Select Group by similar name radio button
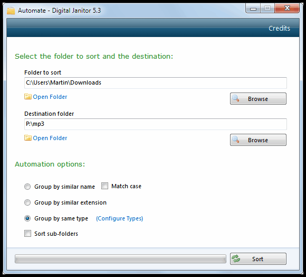The height and width of the screenshot is (277, 306). [27, 187]
